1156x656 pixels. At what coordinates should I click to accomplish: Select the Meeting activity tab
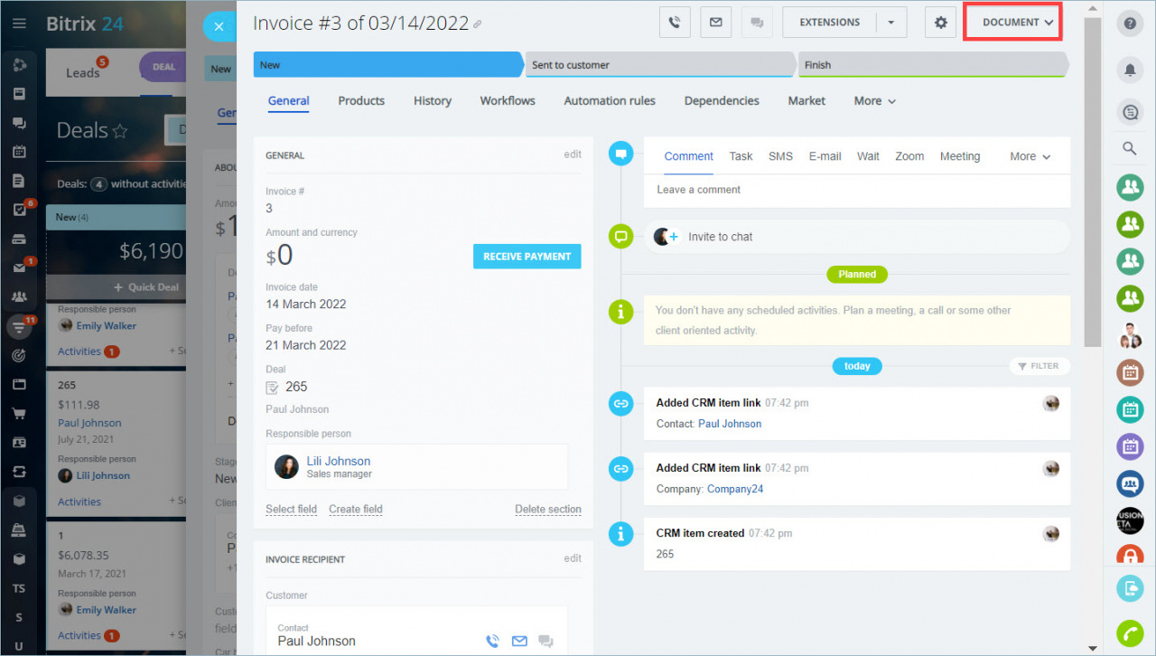(960, 156)
